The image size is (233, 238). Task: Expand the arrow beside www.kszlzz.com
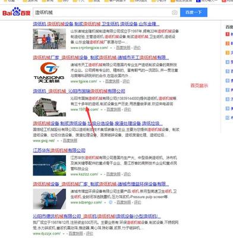(101, 174)
